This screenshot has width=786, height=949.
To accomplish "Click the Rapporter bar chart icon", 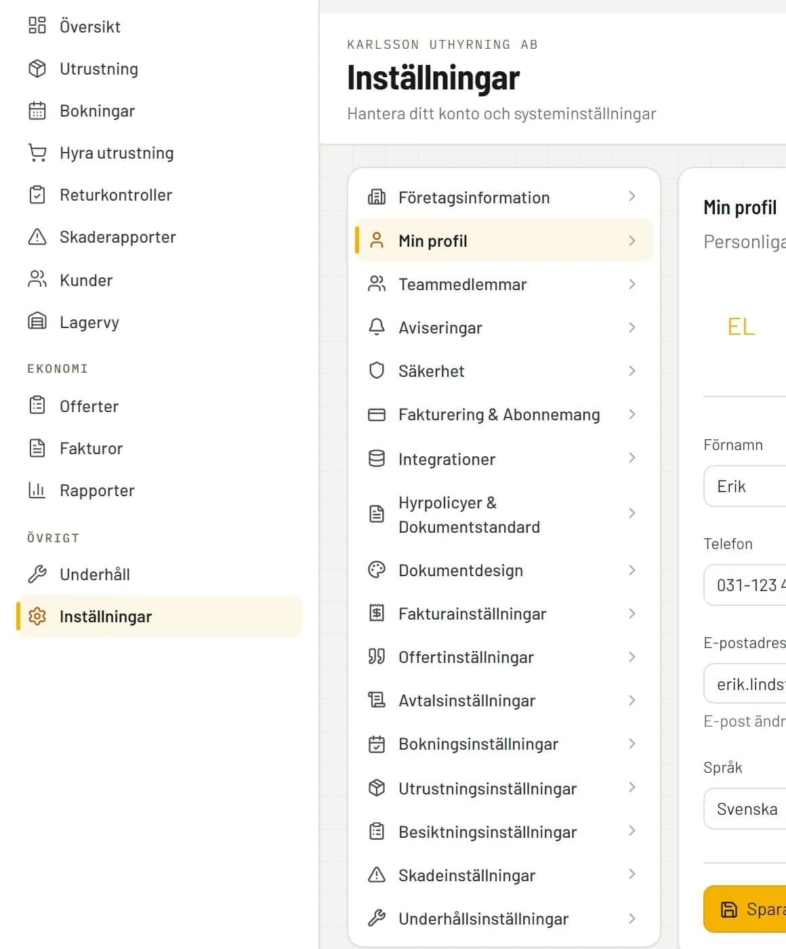I will (37, 489).
